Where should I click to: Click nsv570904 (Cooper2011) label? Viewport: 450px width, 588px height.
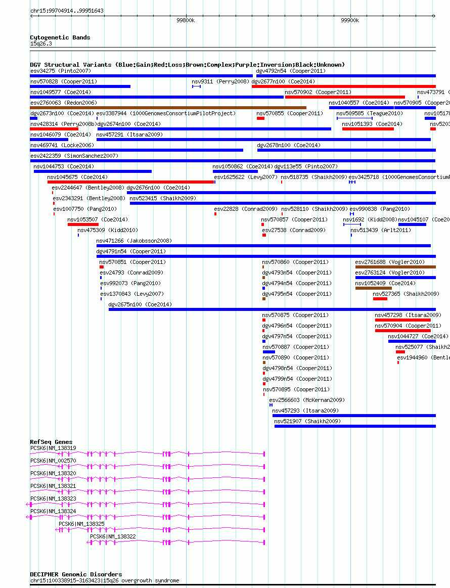tap(408, 326)
